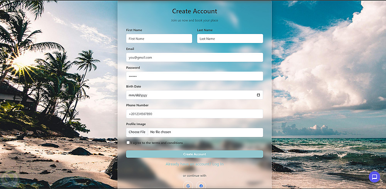Image resolution: width=386 pixels, height=189 pixels.
Task: Click the Facebook sign-in icon
Action: click(x=201, y=186)
